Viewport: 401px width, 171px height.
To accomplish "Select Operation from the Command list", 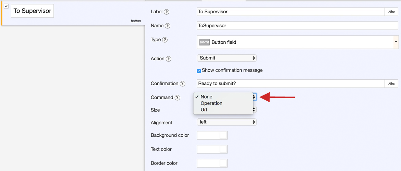I will [211, 103].
